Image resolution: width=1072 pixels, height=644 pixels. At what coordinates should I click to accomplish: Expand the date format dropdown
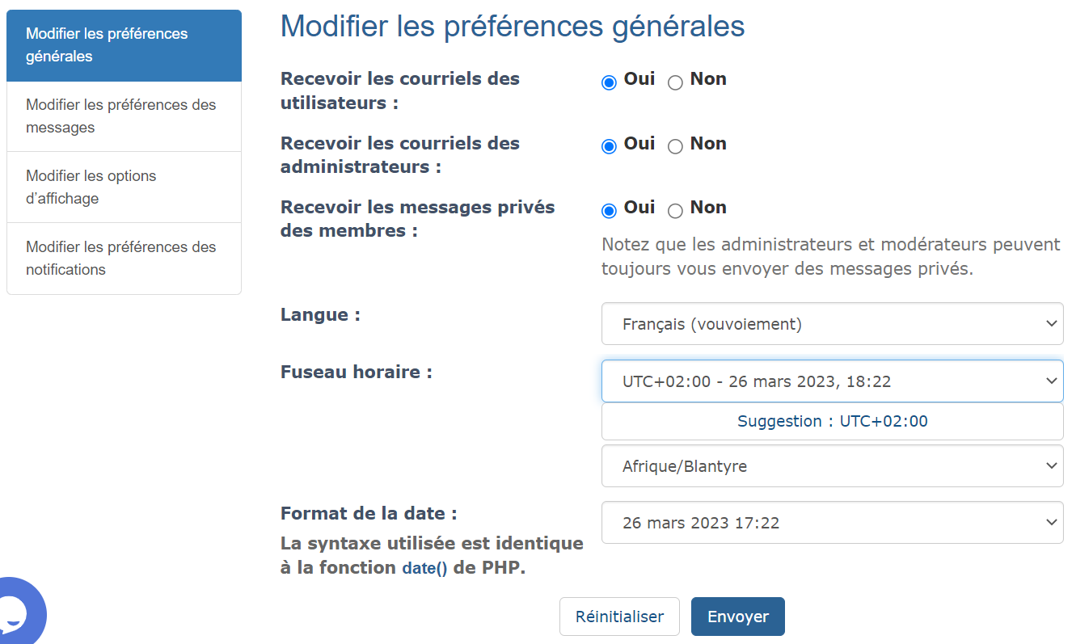click(832, 523)
